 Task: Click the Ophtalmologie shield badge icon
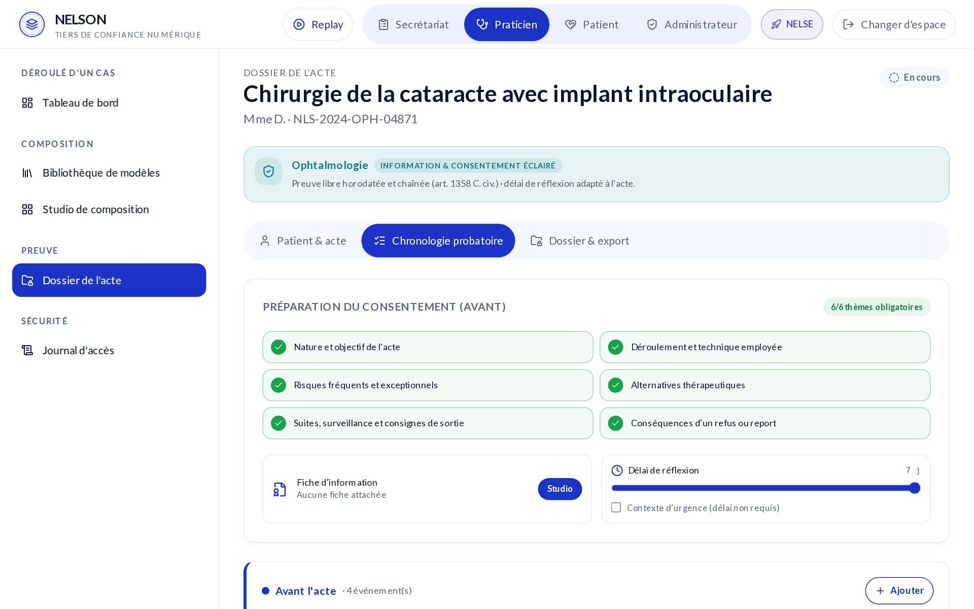(268, 172)
